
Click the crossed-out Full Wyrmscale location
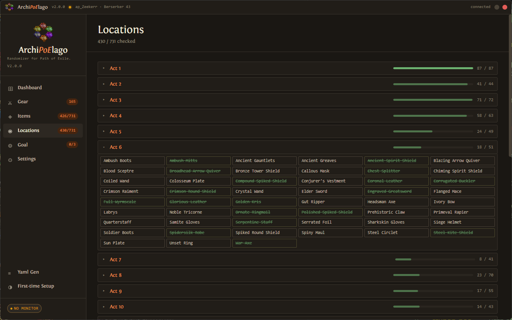132,202
